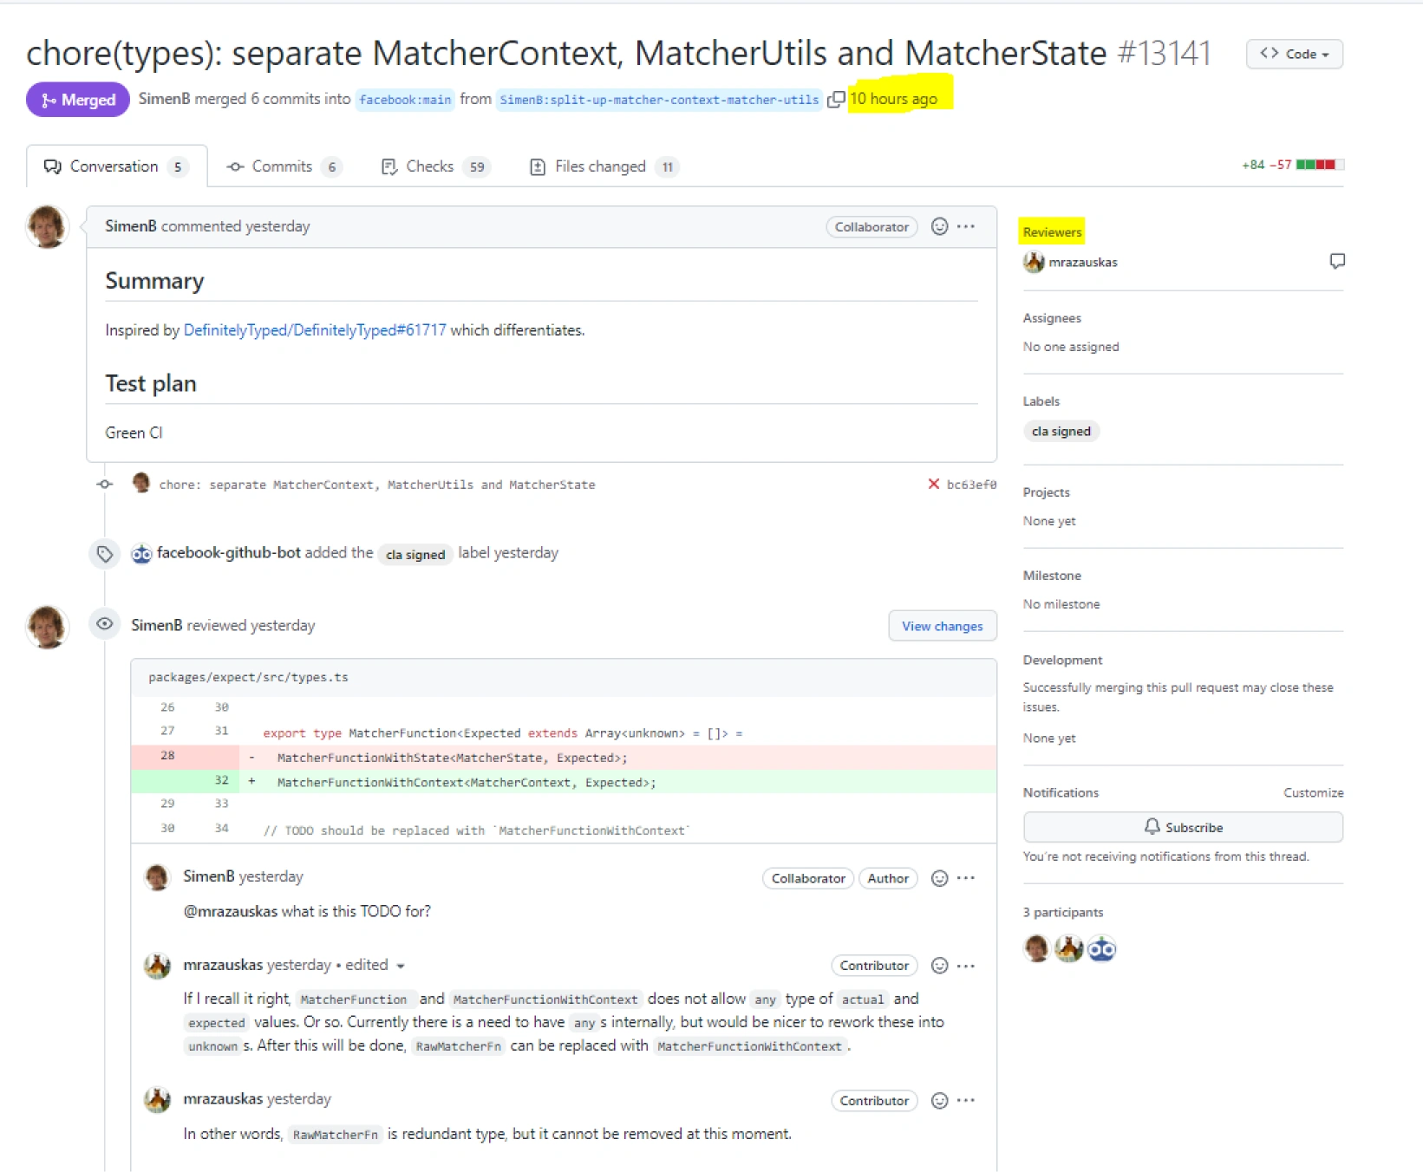The height and width of the screenshot is (1172, 1423).
Task: Subscribe to thread notifications
Action: tap(1183, 827)
